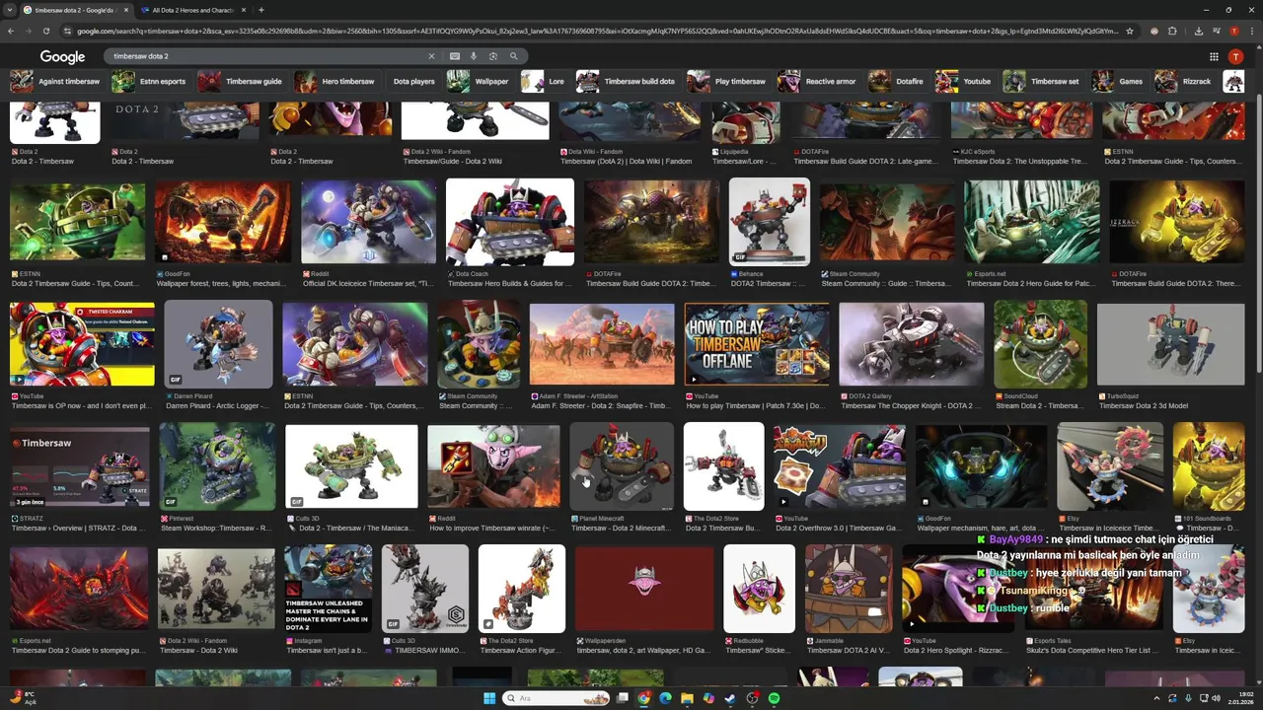The width and height of the screenshot is (1263, 710).
Task: Select the Timbersaw build dota chip
Action: coord(628,81)
